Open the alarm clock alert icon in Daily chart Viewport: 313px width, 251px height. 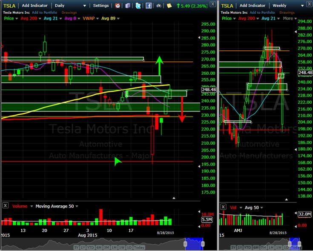pyautogui.click(x=118, y=6)
